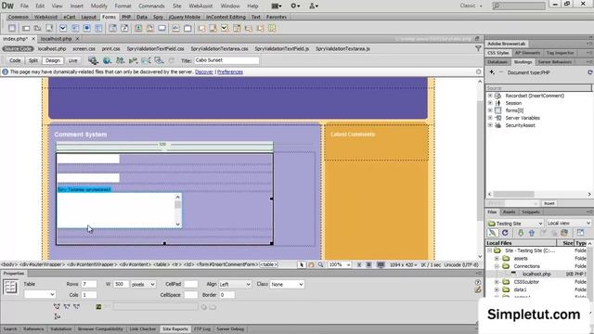This screenshot has width=594, height=334.
Task: Select the Hand tool in status bar
Action: coord(311,265)
